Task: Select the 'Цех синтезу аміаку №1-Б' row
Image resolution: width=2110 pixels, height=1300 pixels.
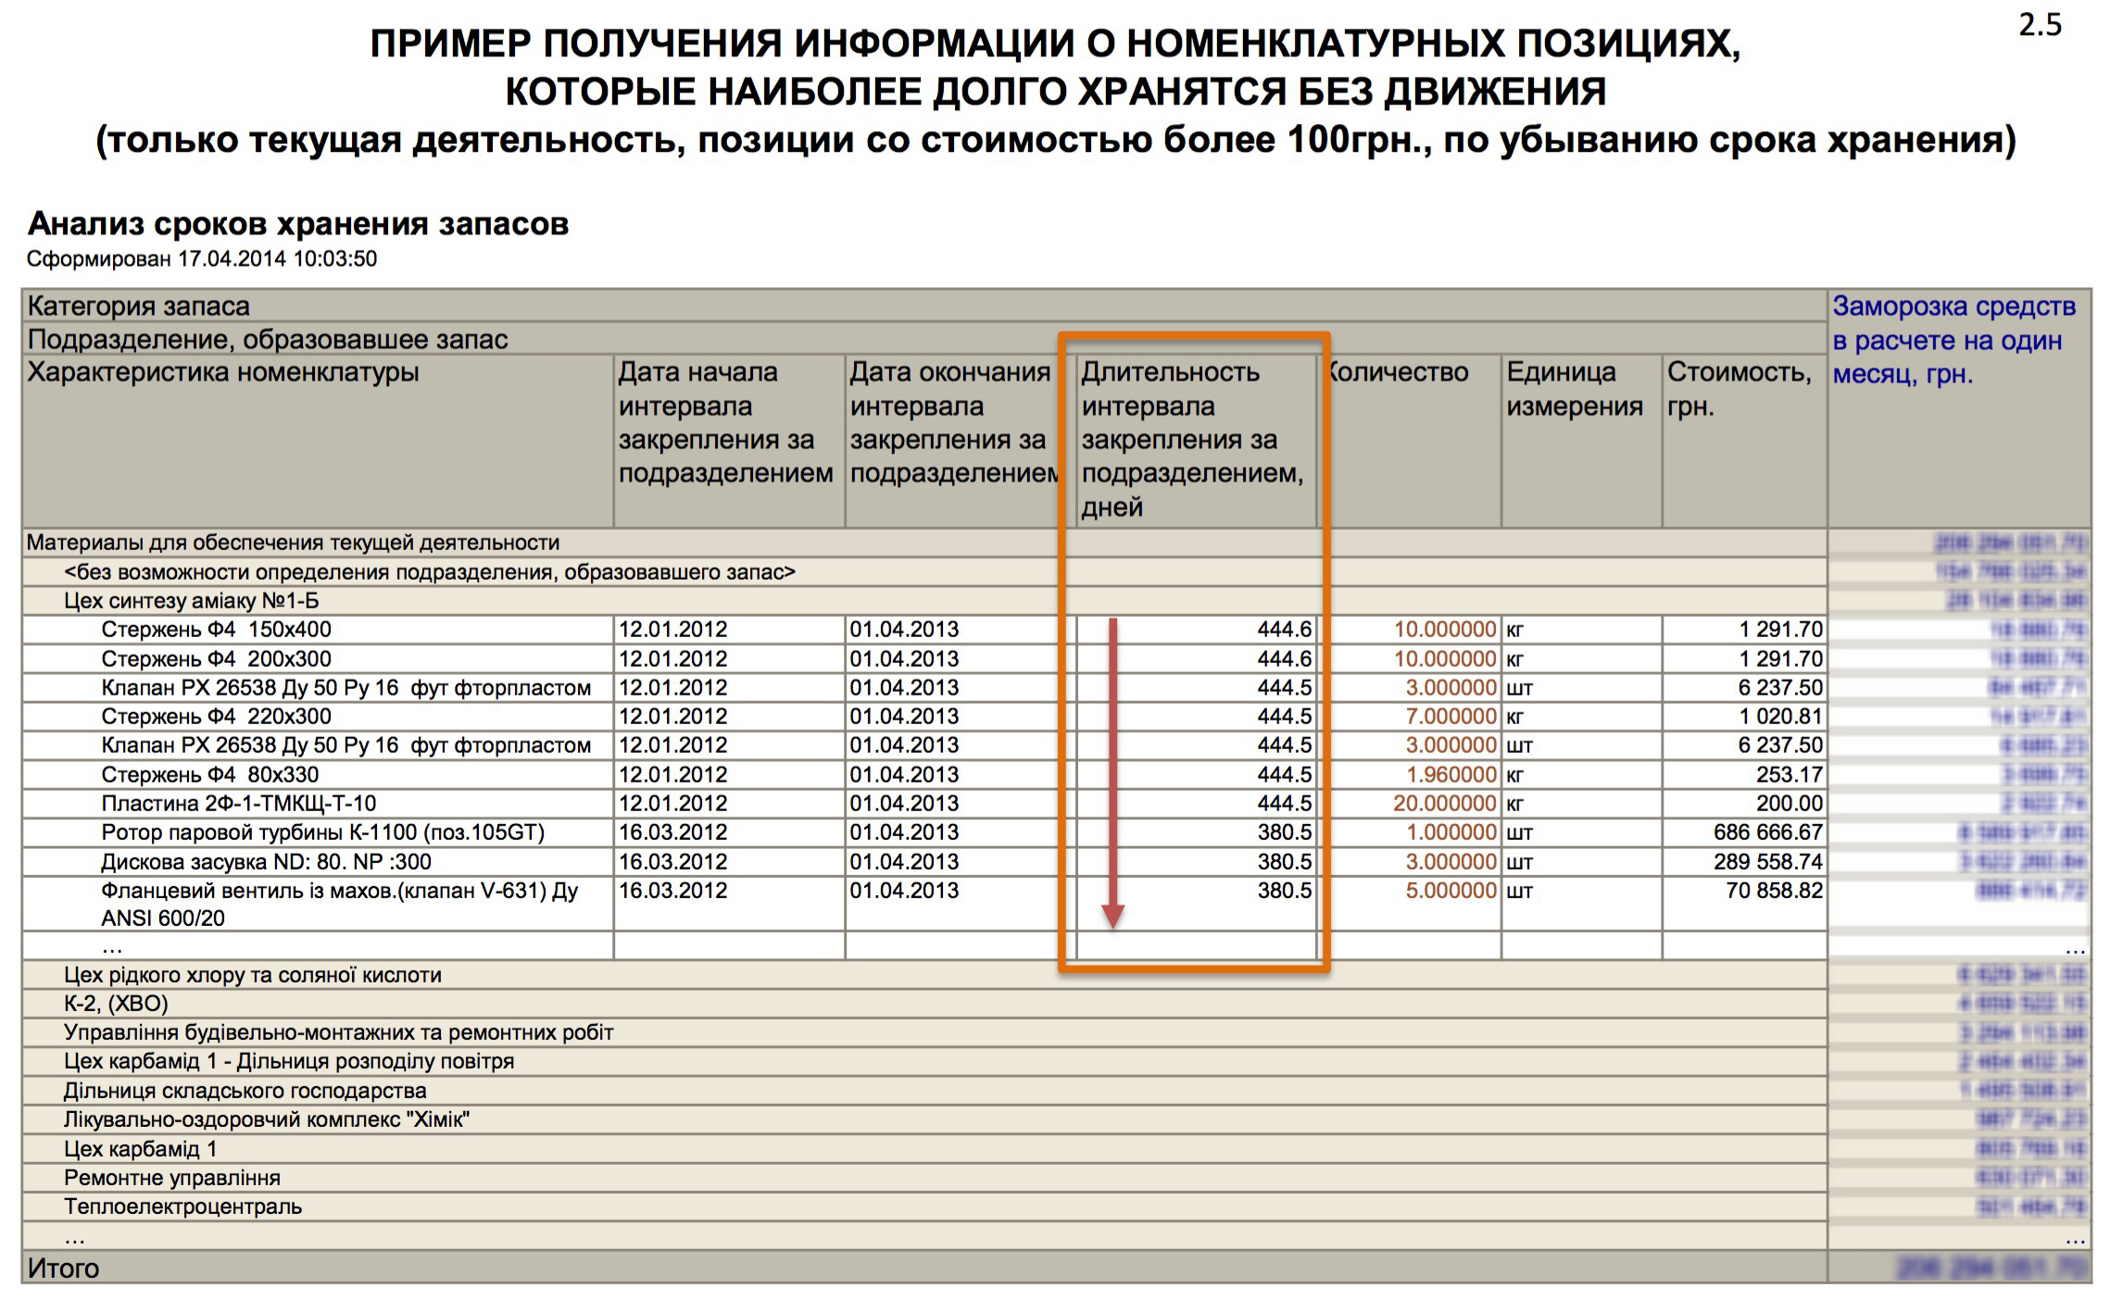Action: pos(191,601)
